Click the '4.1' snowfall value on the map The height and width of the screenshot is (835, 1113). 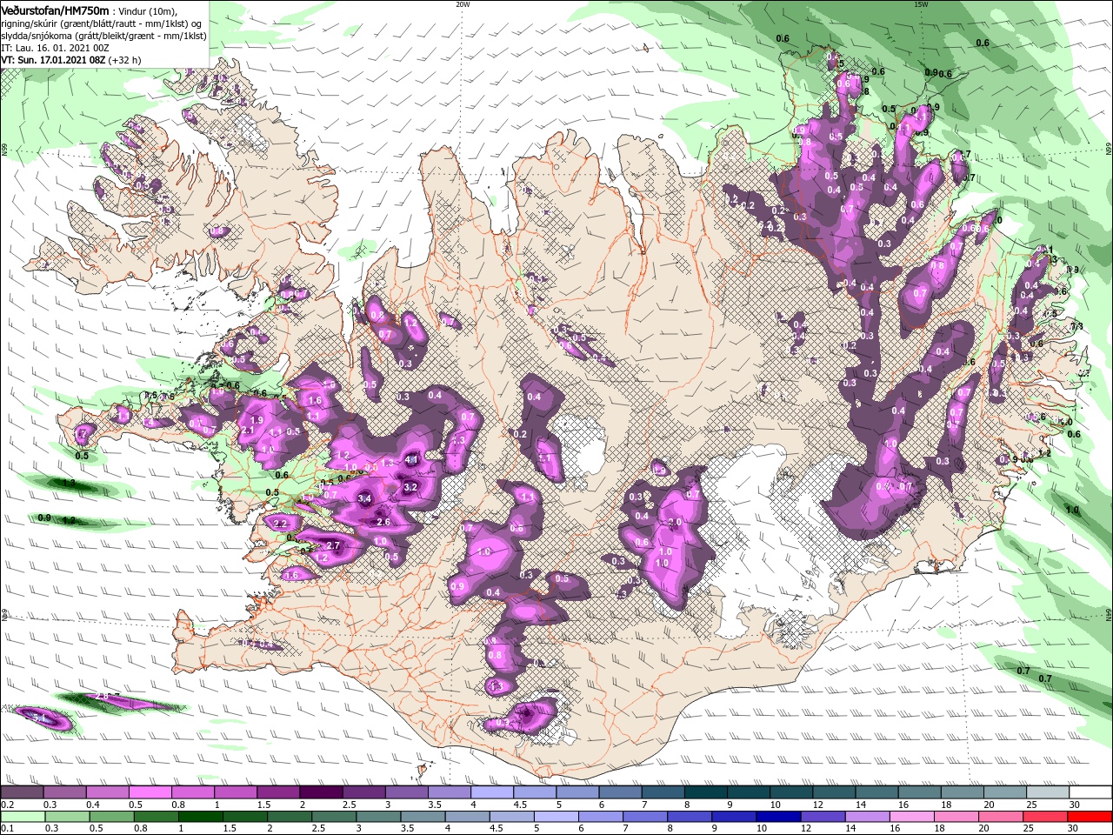tap(413, 460)
